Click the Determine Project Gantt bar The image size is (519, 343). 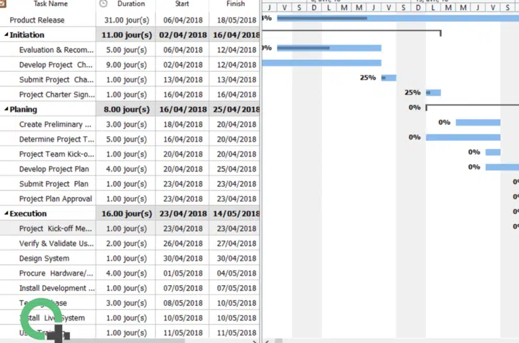coord(462,138)
